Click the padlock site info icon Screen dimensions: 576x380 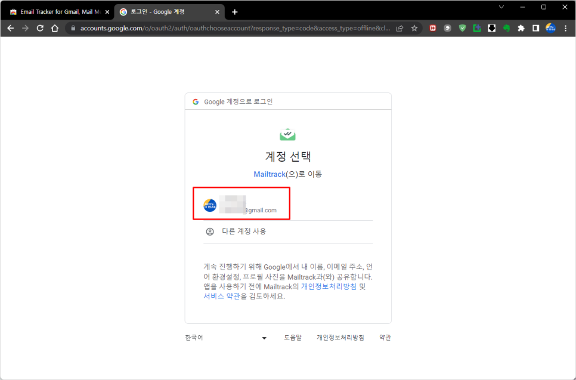73,28
